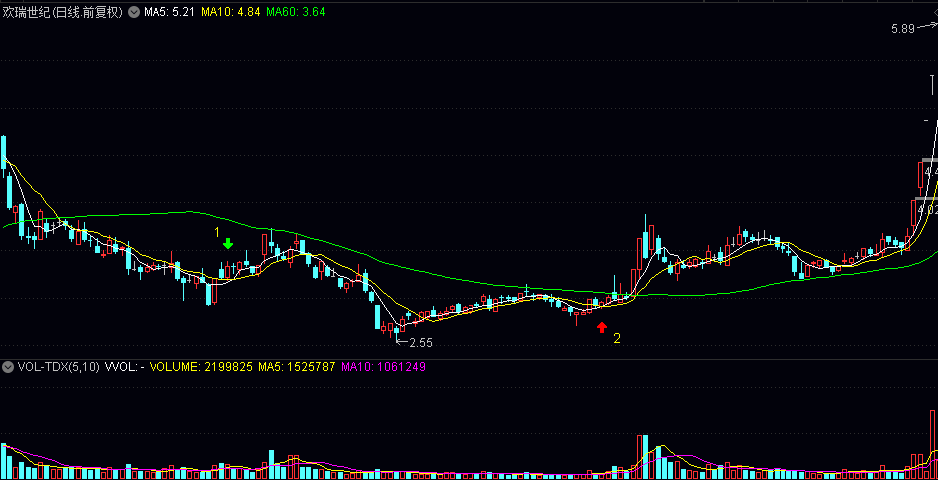
Task: Click the VVOL: - readout label
Action: (124, 367)
